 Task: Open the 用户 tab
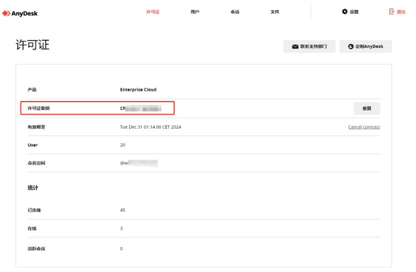194,12
